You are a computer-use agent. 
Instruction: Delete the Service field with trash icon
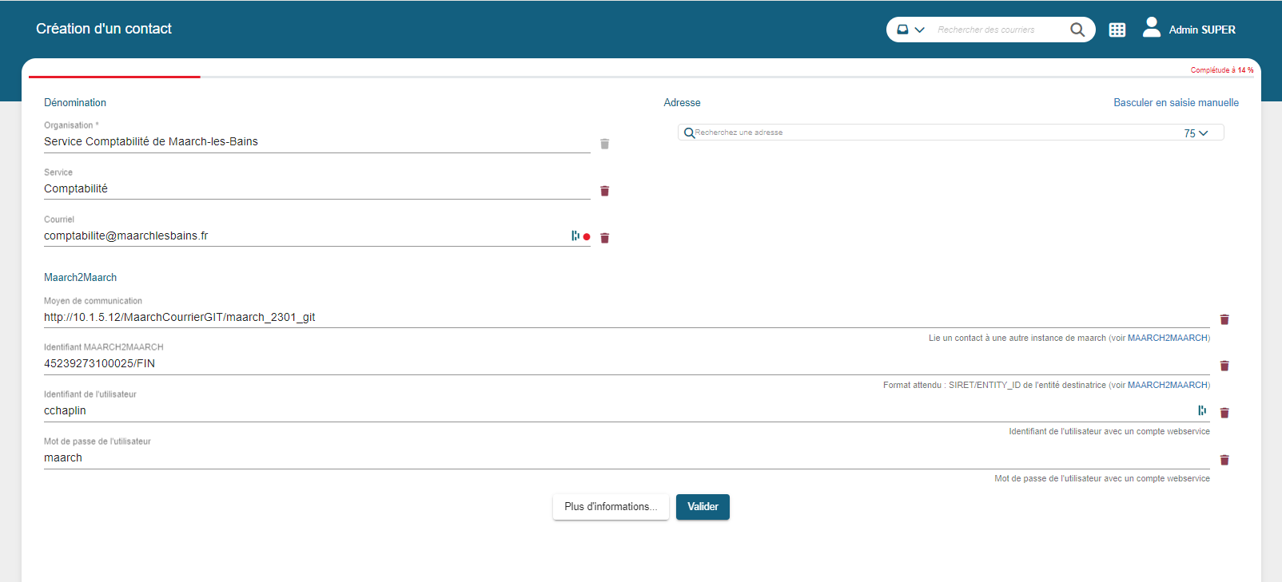[604, 191]
